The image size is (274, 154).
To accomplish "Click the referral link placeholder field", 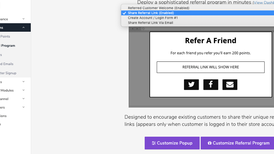I will [x=210, y=67].
